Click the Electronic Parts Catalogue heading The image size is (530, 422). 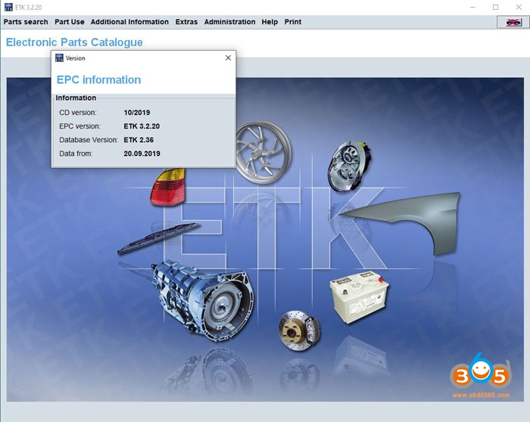coord(74,42)
